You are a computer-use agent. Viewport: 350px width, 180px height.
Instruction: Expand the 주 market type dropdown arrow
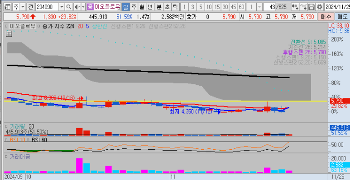(x=23, y=7)
